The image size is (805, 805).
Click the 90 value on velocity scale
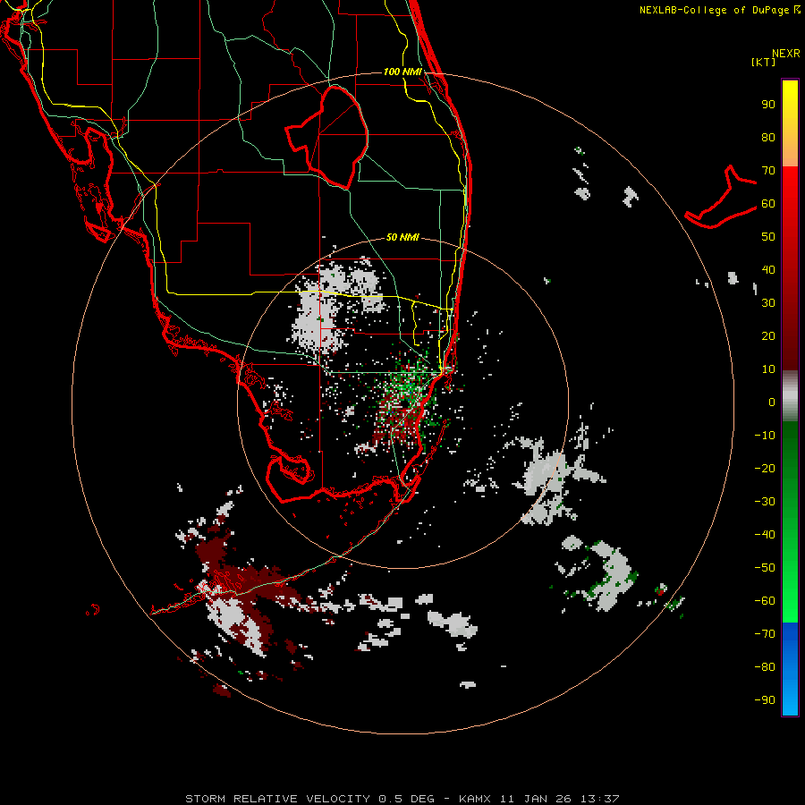point(768,105)
